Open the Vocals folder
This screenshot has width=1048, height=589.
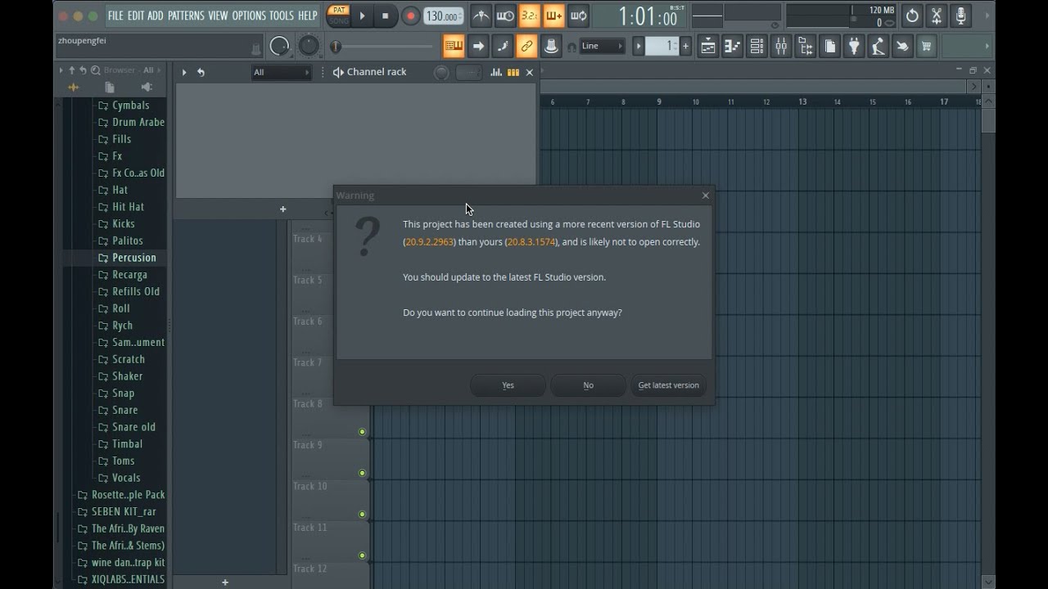tap(119, 478)
